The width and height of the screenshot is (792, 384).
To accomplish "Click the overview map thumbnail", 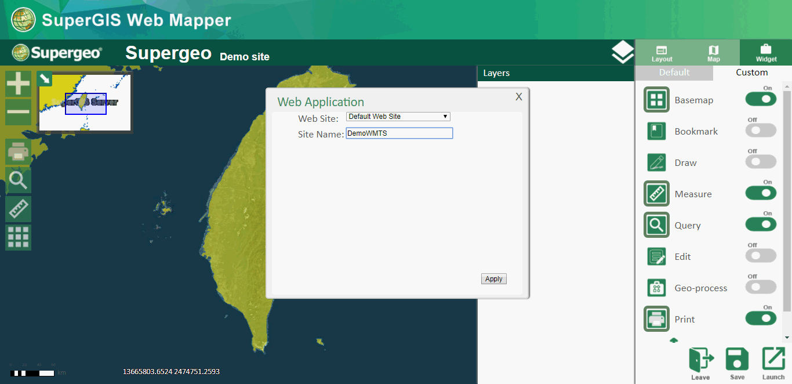I will point(85,103).
